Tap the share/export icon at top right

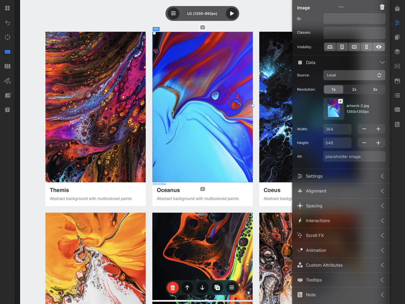pyautogui.click(x=397, y=8)
